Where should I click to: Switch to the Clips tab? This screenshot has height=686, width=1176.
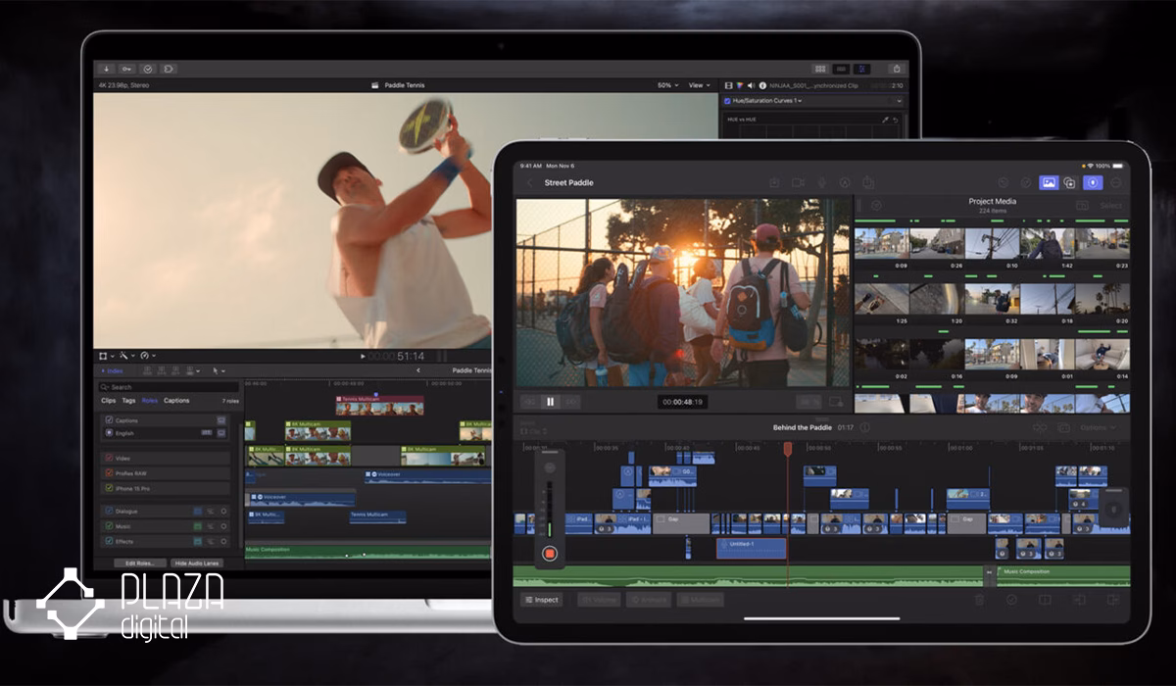point(108,401)
